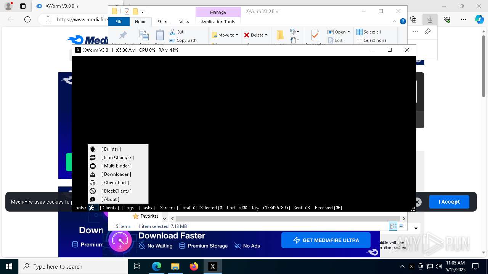Click Copy path in Explorer ribbon

pos(183,40)
